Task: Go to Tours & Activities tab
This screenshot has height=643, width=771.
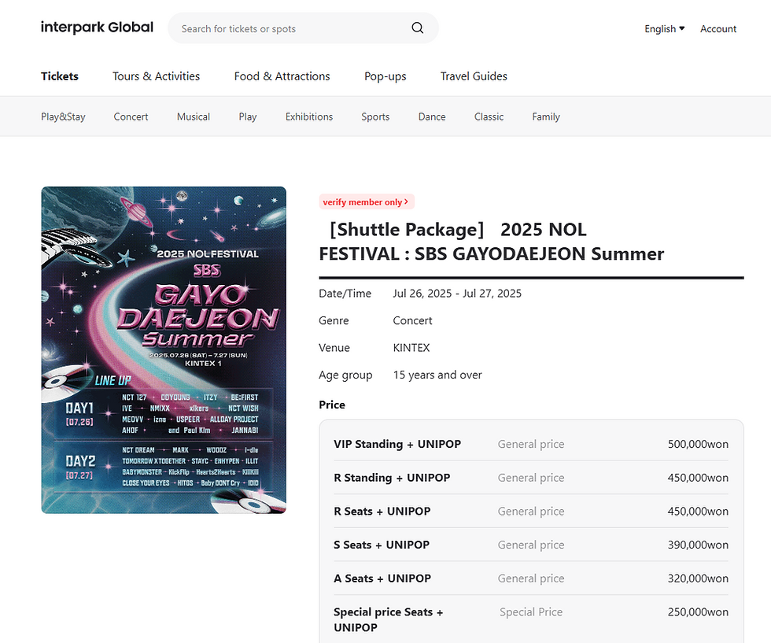Action: [156, 76]
